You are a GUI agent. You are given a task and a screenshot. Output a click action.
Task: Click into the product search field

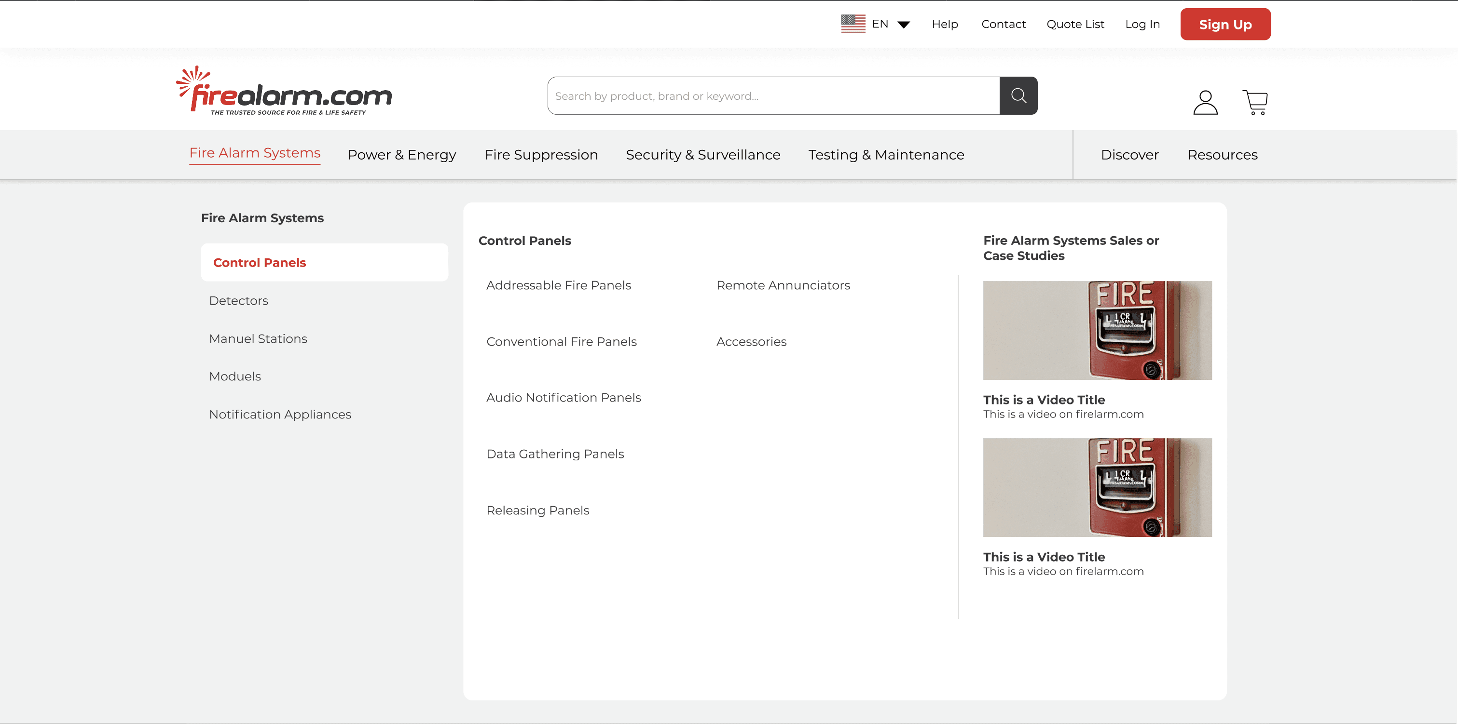tap(772, 95)
